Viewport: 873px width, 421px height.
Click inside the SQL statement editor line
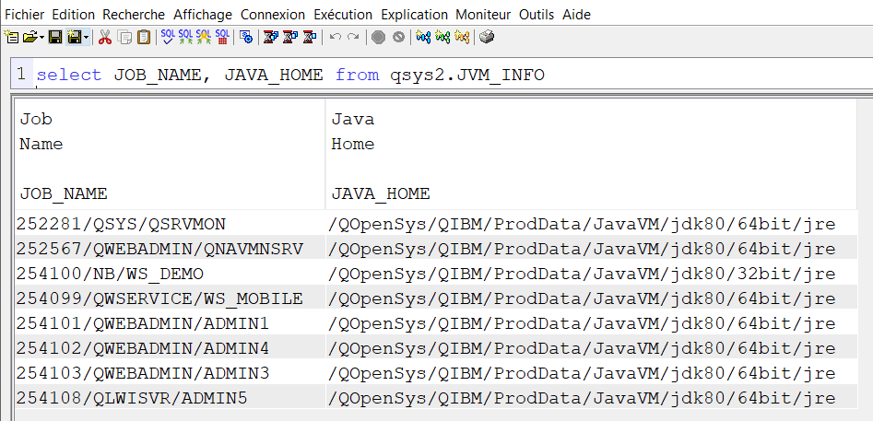[454, 75]
